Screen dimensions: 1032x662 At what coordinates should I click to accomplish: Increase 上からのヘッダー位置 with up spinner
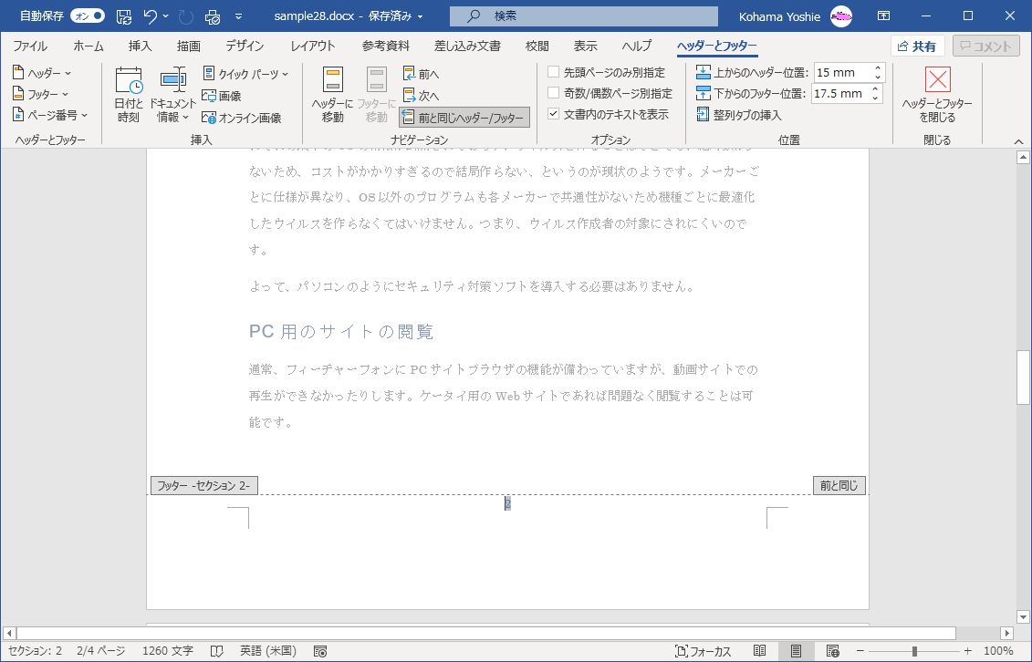(x=878, y=68)
